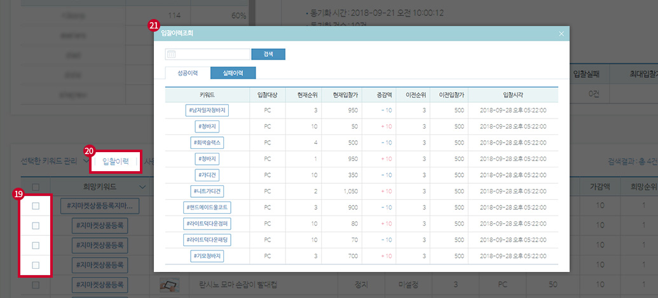This screenshot has height=298, width=658.
Task: Focus the date input field beside 검색
Action: coord(208,55)
